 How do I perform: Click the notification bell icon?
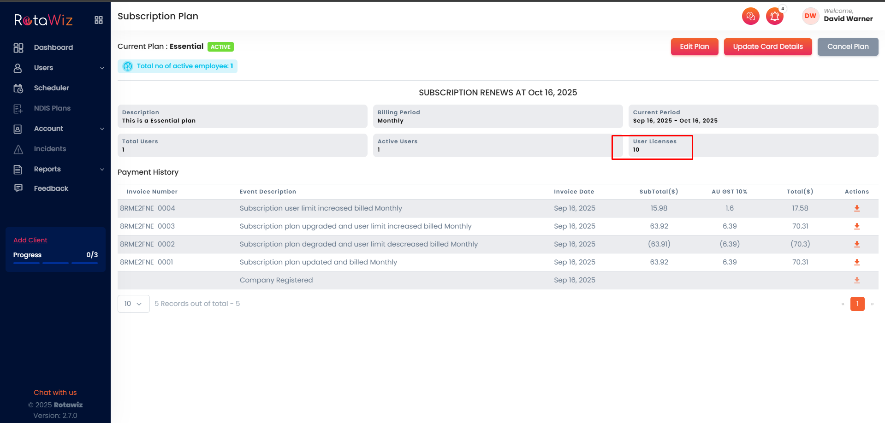click(x=775, y=17)
